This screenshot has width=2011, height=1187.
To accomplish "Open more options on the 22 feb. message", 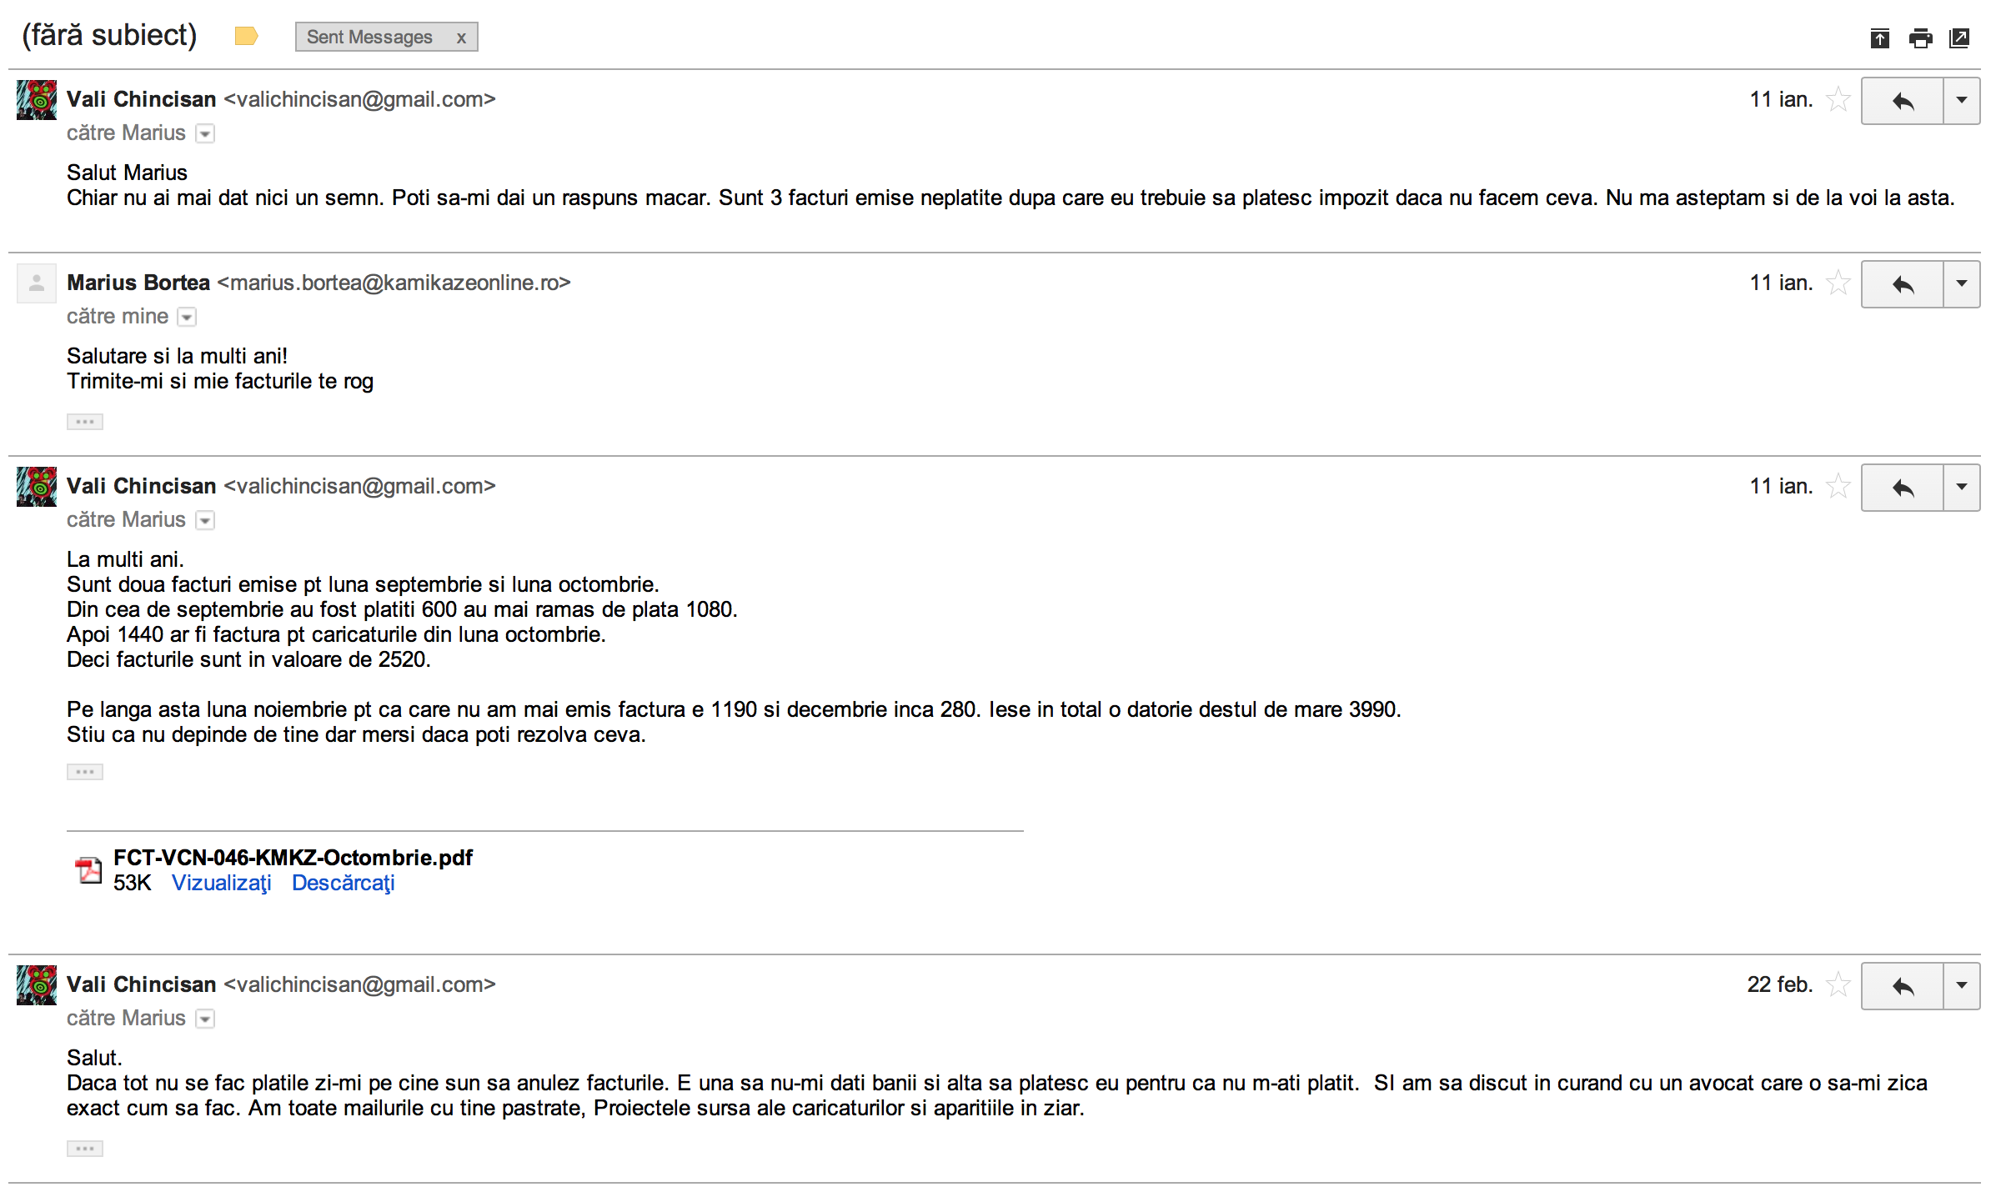I will tap(1962, 986).
